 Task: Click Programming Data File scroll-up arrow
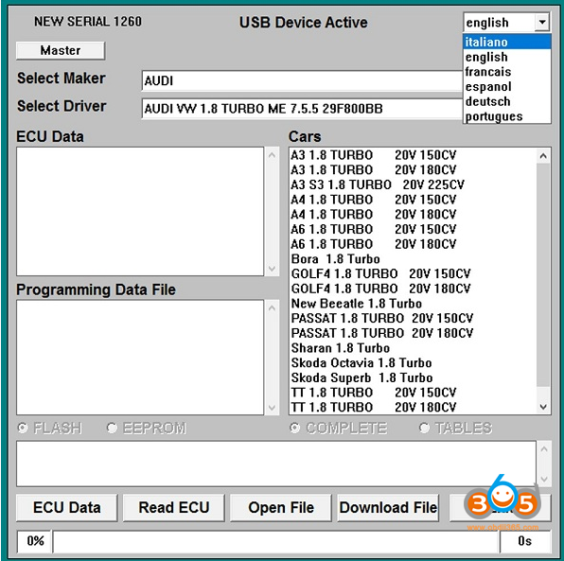tap(272, 307)
